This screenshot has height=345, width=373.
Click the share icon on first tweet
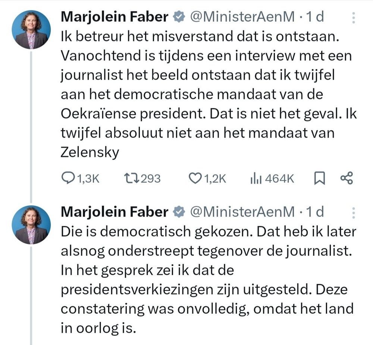(347, 179)
